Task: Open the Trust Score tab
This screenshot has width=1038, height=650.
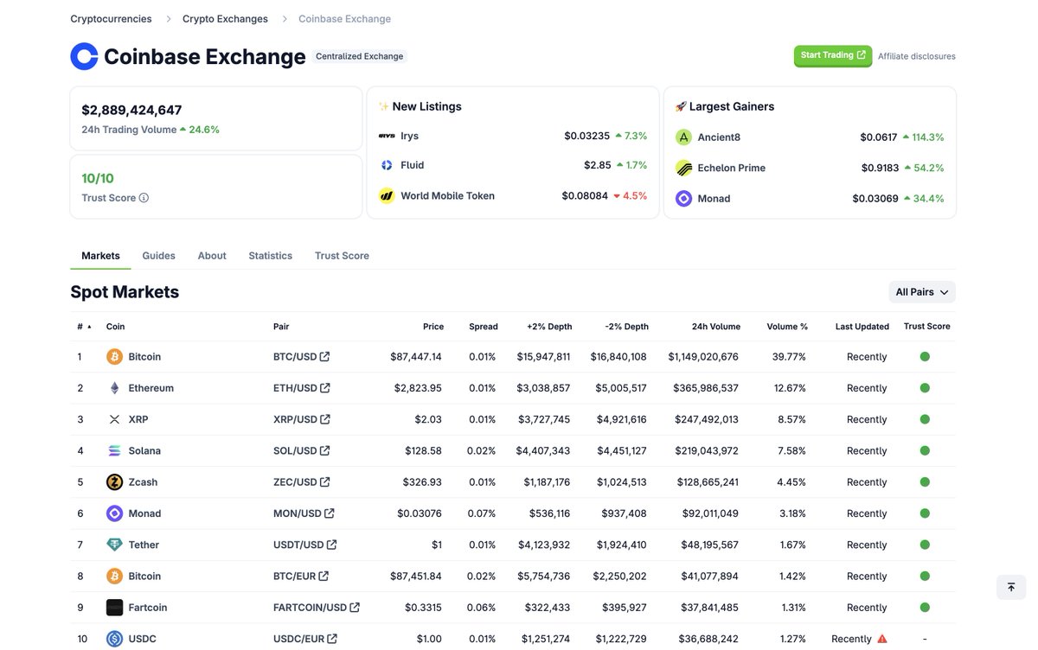Action: 342,255
